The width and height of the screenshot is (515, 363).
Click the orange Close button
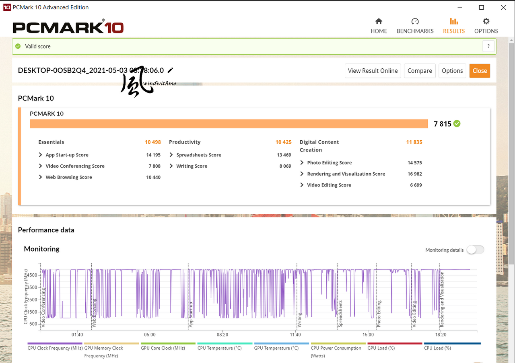pyautogui.click(x=480, y=71)
